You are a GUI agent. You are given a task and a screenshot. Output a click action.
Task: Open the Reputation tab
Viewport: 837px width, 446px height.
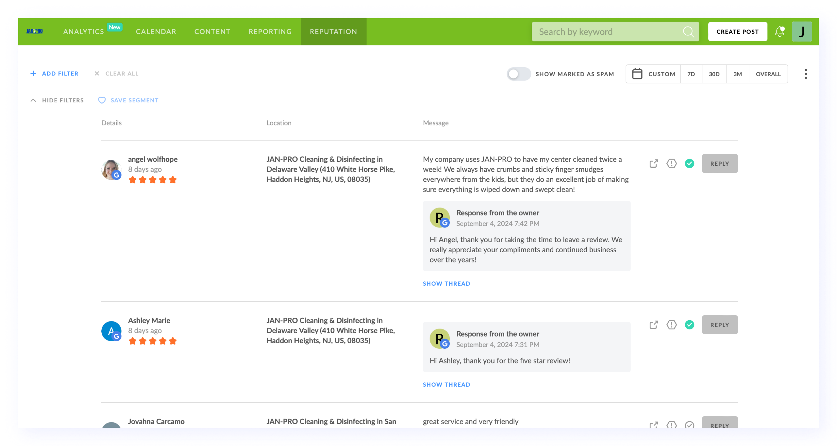point(333,31)
